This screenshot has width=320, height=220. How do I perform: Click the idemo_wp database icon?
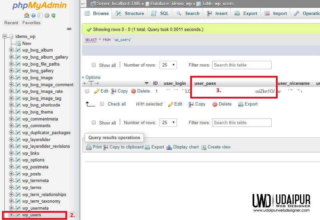(11, 36)
